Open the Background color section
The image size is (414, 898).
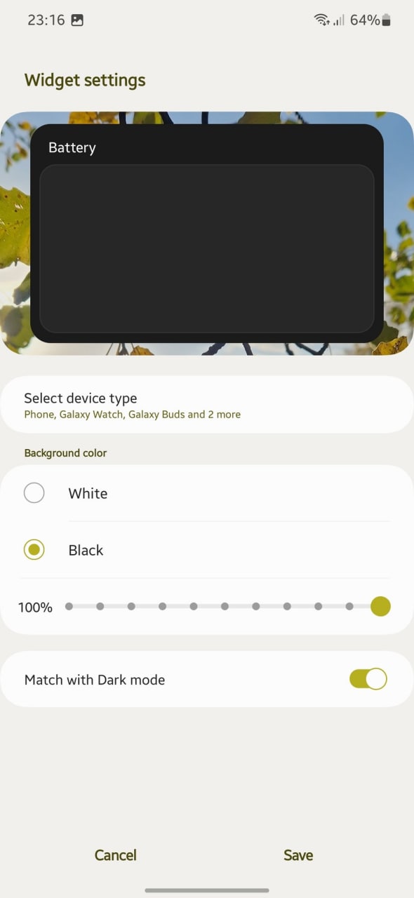click(x=65, y=453)
